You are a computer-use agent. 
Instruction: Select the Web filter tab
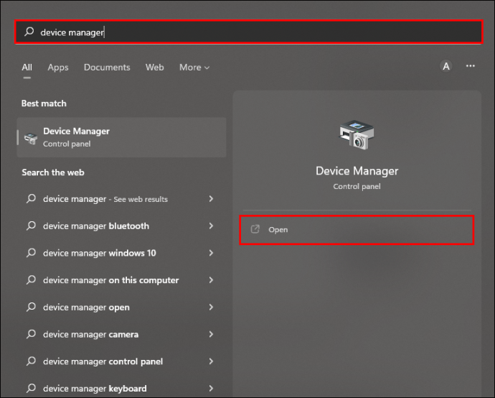[155, 68]
